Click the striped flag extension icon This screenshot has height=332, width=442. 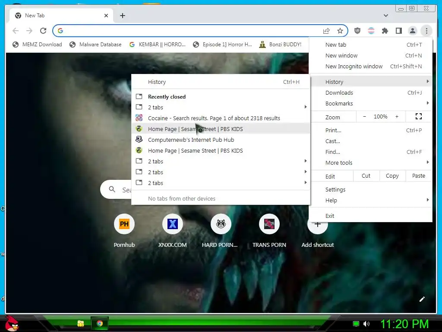coord(371,31)
